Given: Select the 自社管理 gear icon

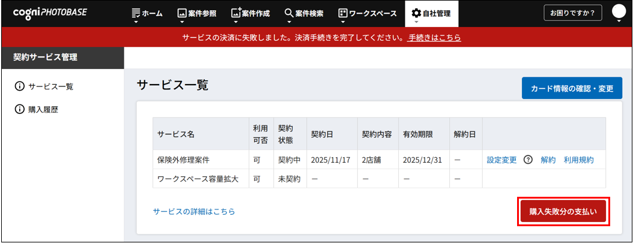Looking at the screenshot, I should click(x=416, y=13).
